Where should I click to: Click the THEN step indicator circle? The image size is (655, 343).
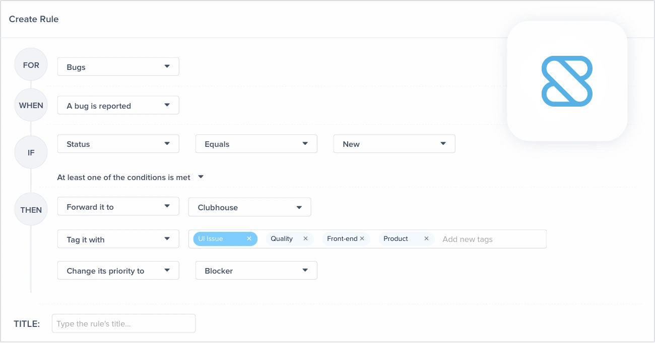point(31,209)
